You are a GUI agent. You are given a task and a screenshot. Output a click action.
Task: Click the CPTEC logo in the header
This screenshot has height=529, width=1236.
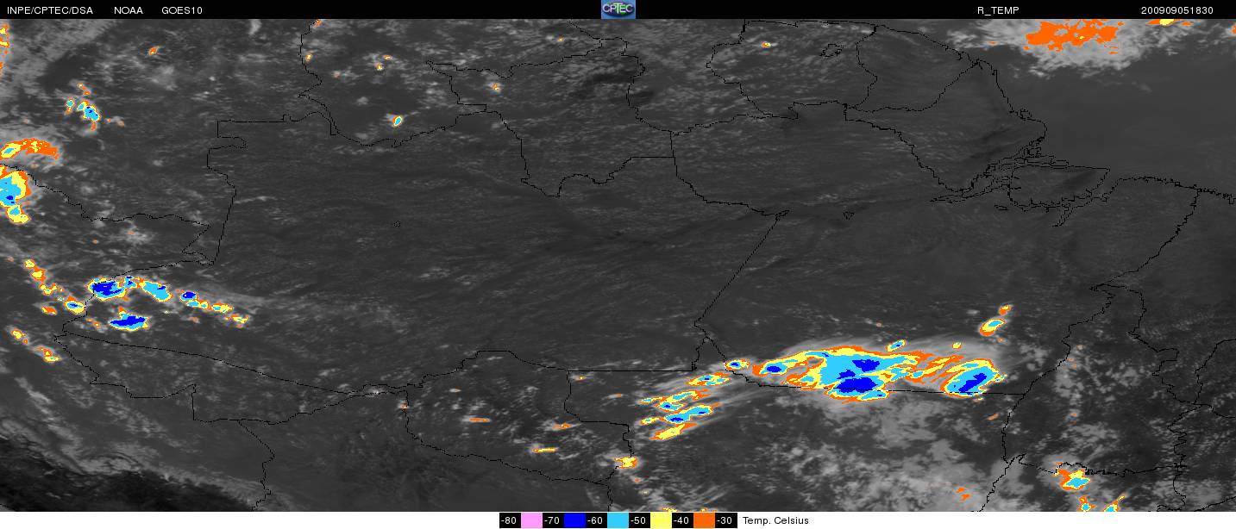click(x=618, y=9)
